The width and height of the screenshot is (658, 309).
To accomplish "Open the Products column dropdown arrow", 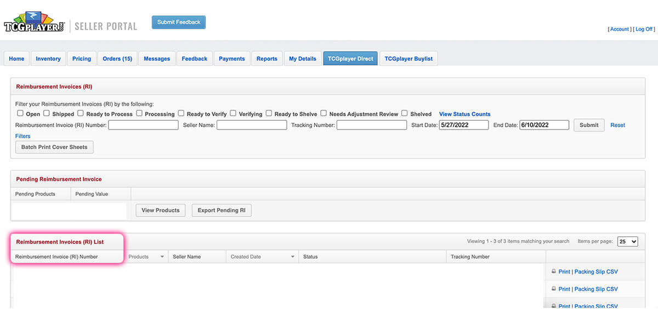I will point(162,256).
